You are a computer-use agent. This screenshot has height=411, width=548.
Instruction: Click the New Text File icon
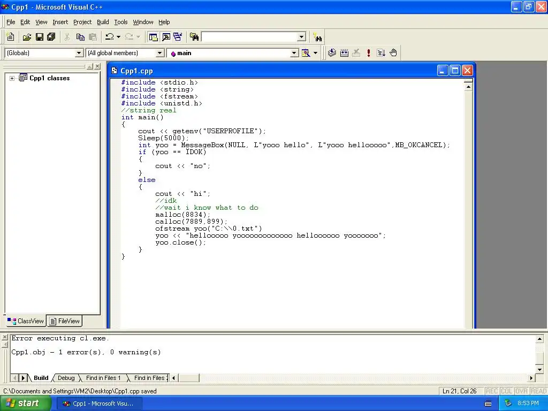[x=11, y=37]
